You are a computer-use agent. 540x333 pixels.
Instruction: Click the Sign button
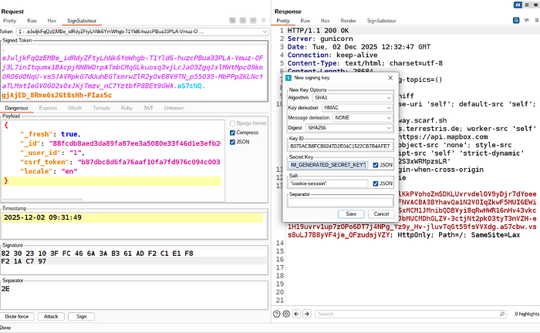click(81, 317)
